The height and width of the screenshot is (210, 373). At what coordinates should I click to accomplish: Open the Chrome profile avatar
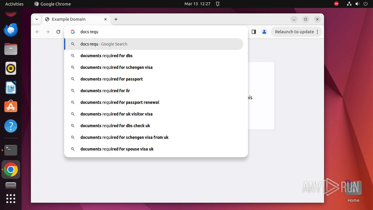click(264, 32)
